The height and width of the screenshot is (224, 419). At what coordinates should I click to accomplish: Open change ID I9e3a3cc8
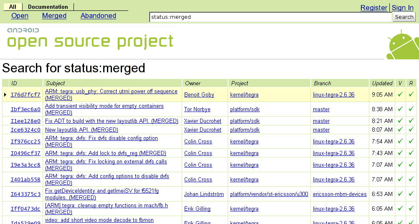[x=25, y=165]
